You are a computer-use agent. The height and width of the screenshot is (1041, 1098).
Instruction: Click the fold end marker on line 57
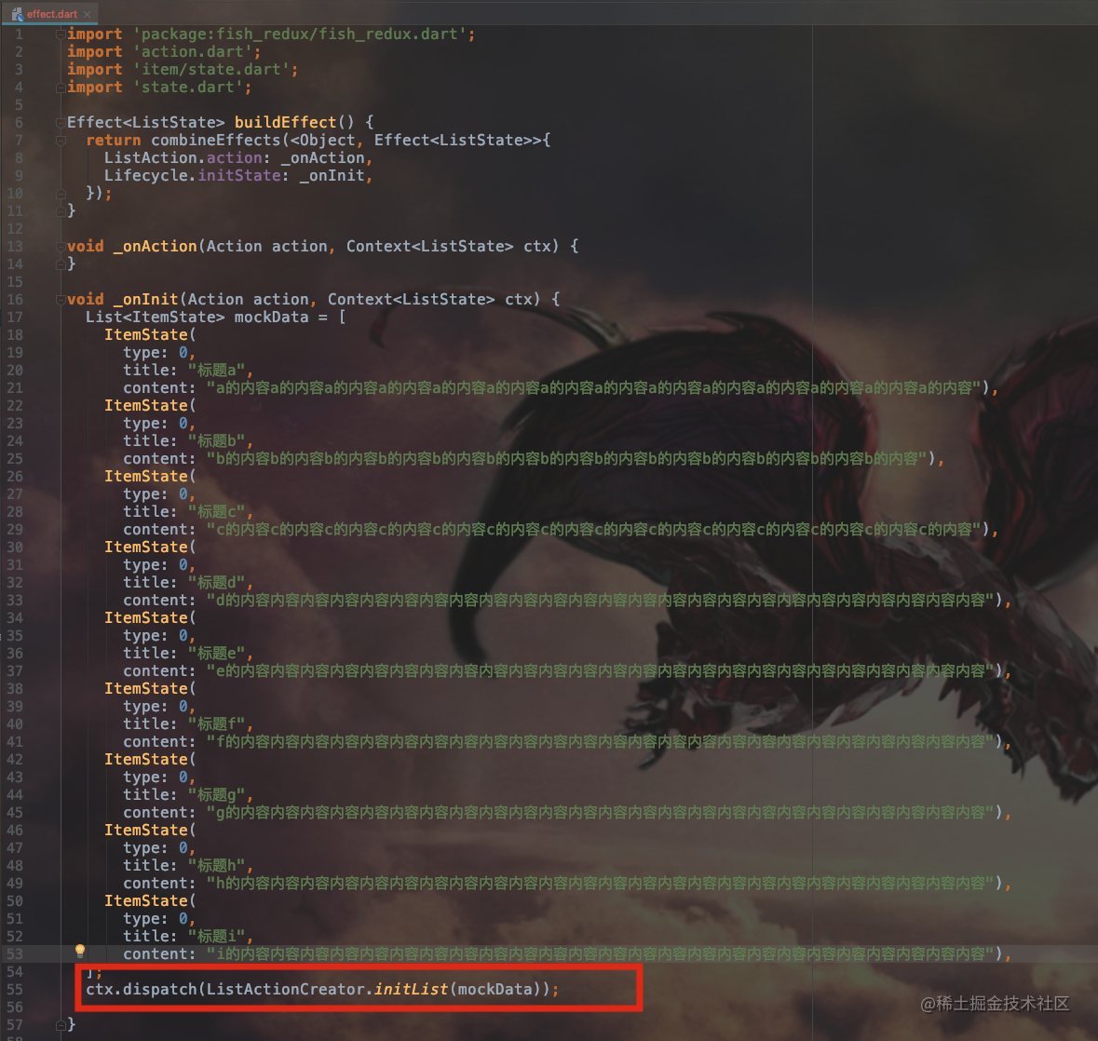pyautogui.click(x=61, y=1025)
